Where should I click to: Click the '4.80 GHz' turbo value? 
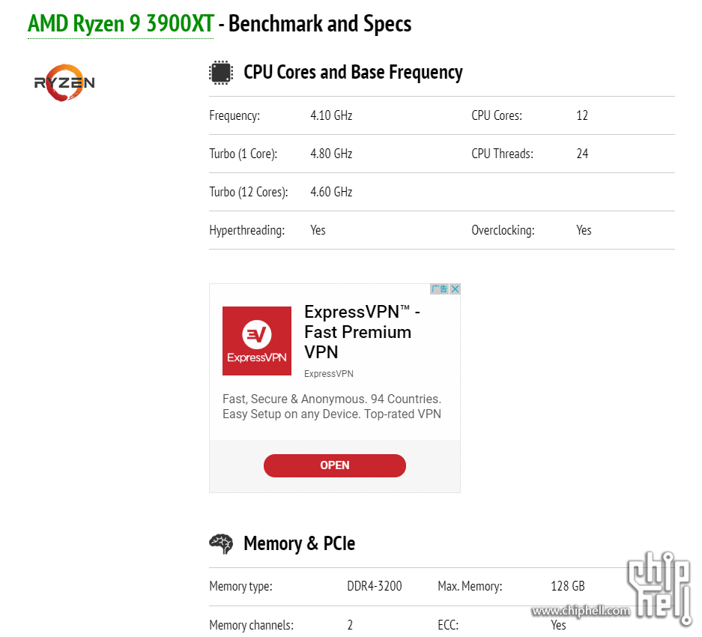(x=331, y=154)
